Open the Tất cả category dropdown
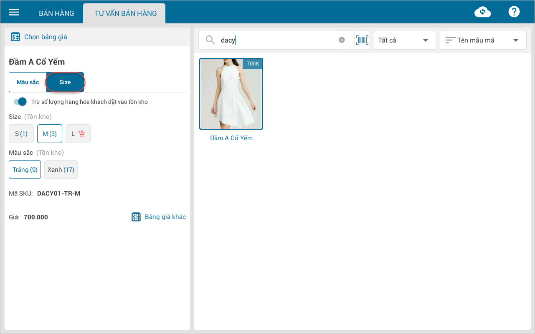The height and width of the screenshot is (334, 535). [x=405, y=40]
